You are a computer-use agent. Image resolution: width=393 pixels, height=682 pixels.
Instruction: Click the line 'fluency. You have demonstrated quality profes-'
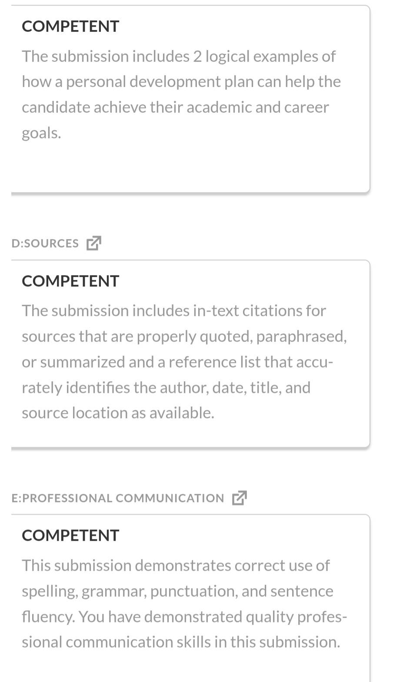pyautogui.click(x=184, y=617)
